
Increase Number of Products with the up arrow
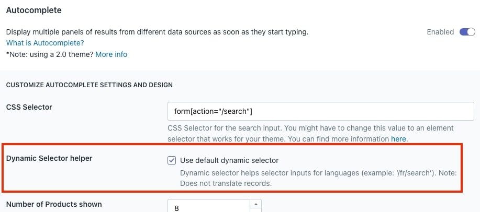[255, 204]
